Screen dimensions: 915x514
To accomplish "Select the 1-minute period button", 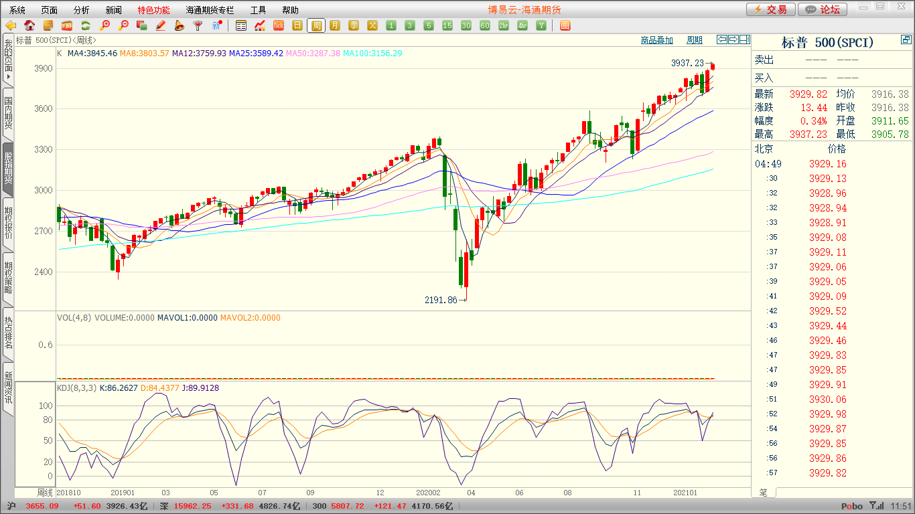I will (391, 25).
